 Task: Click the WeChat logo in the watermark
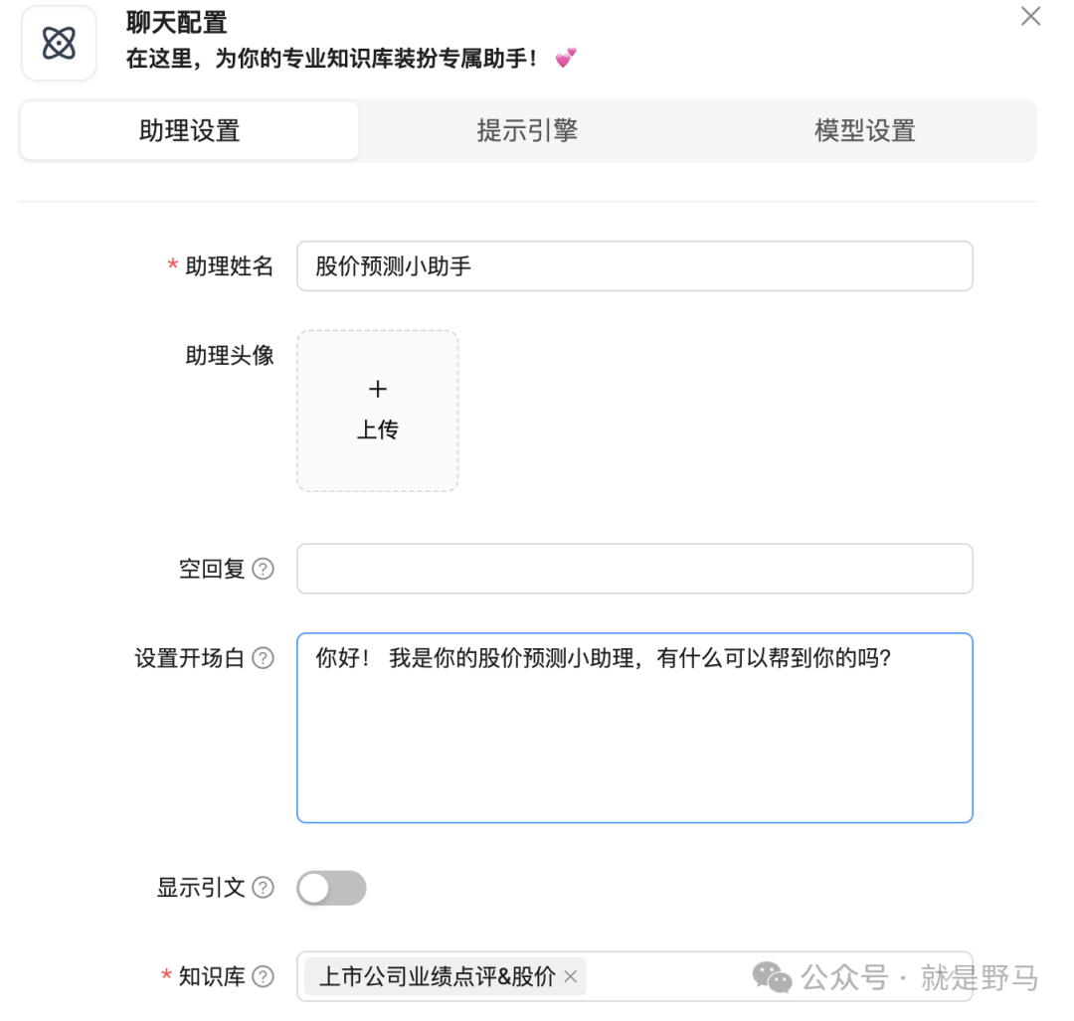[x=772, y=977]
